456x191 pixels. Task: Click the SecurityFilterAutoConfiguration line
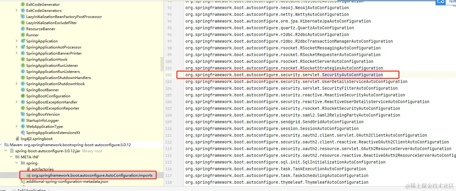pos(292,88)
